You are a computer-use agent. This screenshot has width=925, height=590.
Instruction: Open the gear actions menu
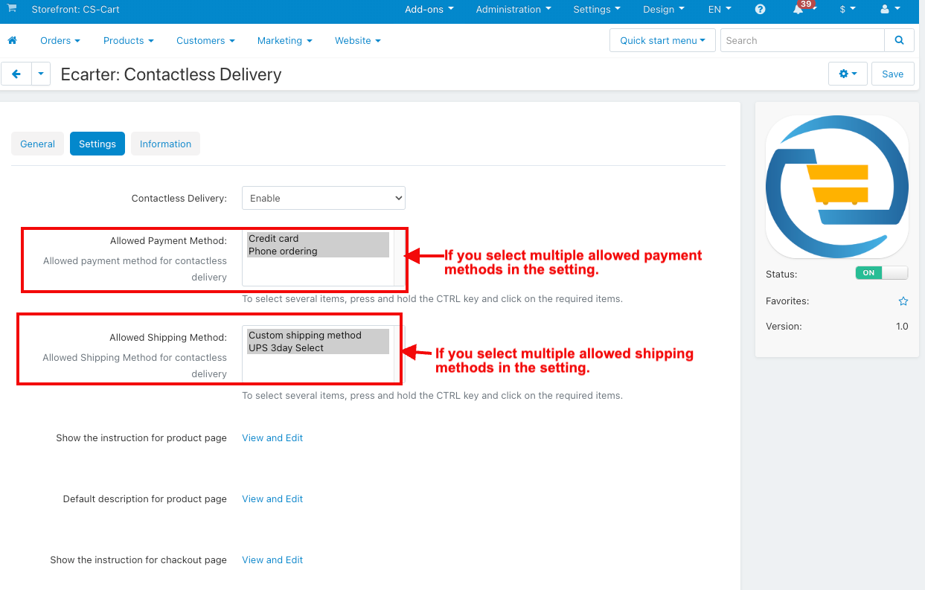point(848,74)
